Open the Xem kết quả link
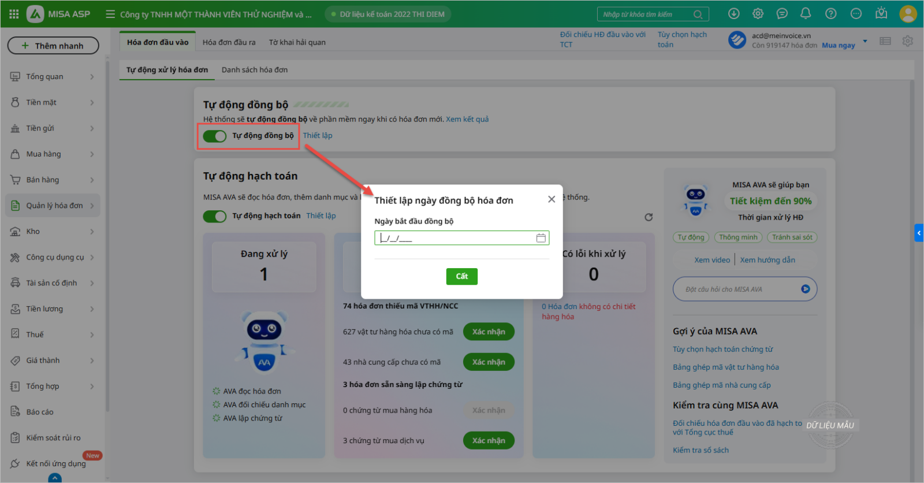 467,119
